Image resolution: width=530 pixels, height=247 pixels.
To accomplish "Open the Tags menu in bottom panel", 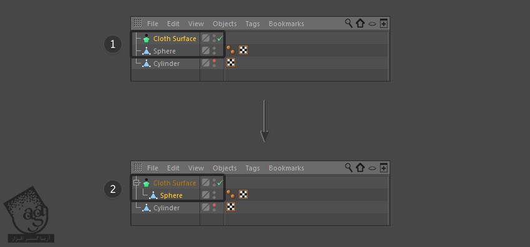I will pyautogui.click(x=253, y=168).
